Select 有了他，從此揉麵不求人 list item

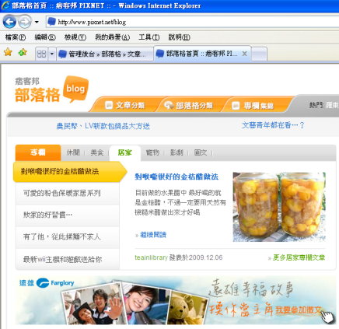pyautogui.click(x=68, y=237)
